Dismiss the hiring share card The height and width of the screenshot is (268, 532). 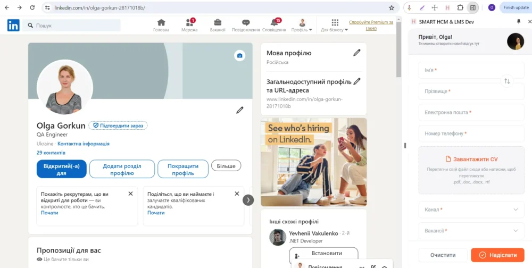(237, 194)
